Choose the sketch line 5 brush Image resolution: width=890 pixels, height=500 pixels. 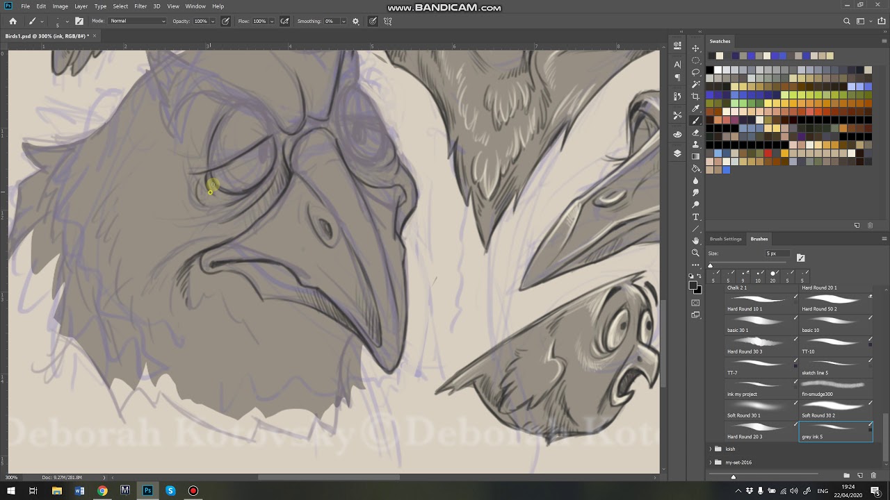click(835, 366)
